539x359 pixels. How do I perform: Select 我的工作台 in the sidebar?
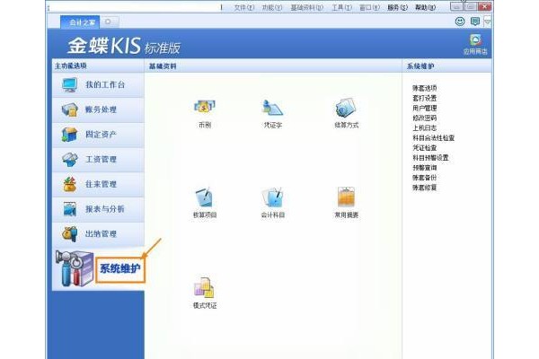[x=98, y=85]
